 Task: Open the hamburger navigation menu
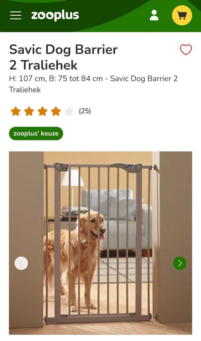point(16,15)
